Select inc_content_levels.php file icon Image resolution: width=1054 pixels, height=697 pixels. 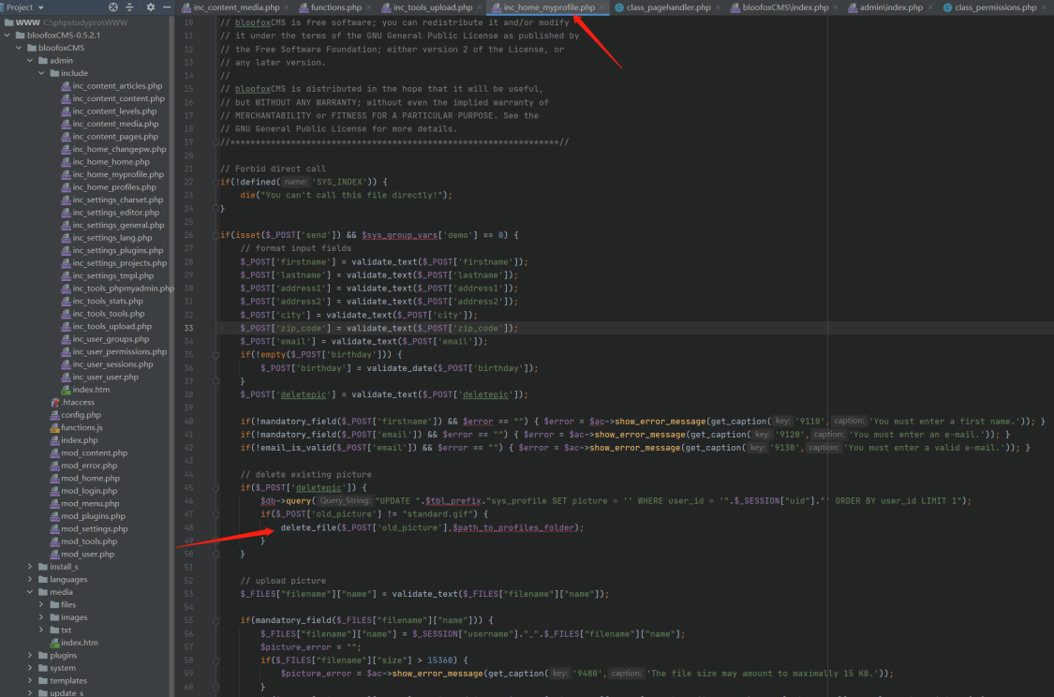pos(66,111)
